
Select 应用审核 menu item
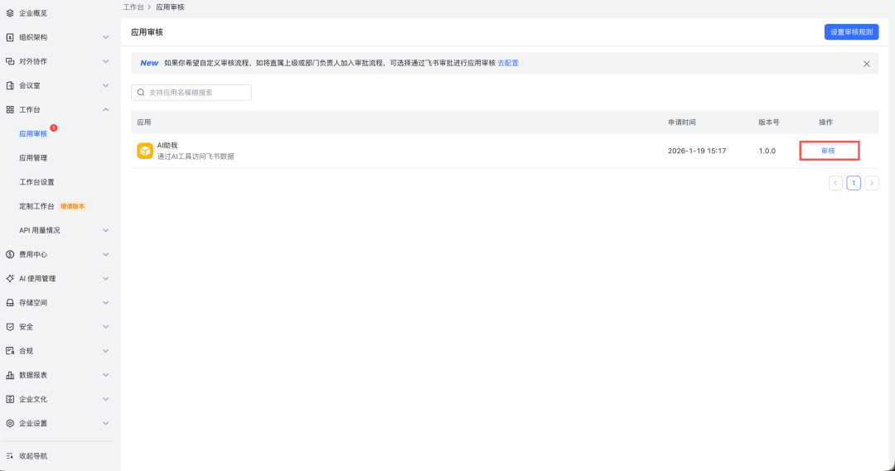click(33, 133)
